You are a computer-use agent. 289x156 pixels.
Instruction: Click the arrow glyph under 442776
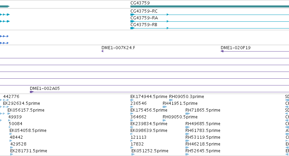click(6, 100)
